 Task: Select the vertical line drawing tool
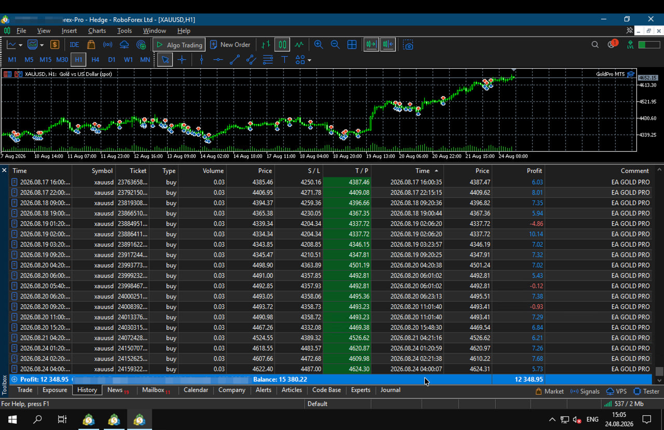coord(201,60)
